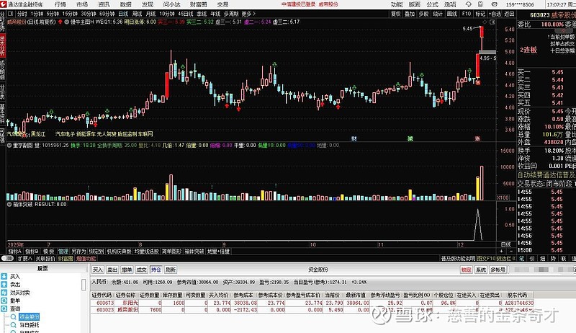The height and width of the screenshot is (333, 576).
Task: Click the 买入 icon in trade sidebar
Action: point(4,276)
